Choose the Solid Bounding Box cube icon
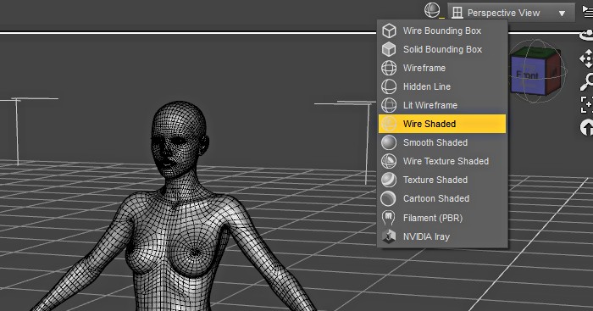593x311 pixels. 389,49
